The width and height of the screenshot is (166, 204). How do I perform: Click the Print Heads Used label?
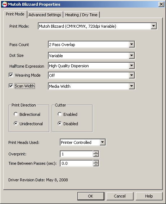pos(24,142)
